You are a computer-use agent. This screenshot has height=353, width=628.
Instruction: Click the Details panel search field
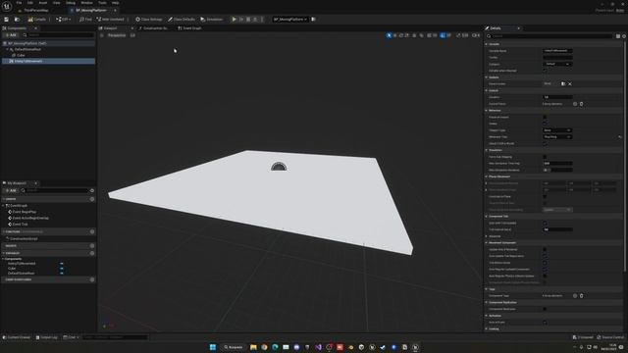tap(549, 36)
